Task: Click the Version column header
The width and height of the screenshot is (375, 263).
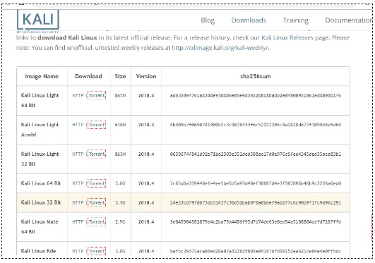Action: click(x=146, y=76)
